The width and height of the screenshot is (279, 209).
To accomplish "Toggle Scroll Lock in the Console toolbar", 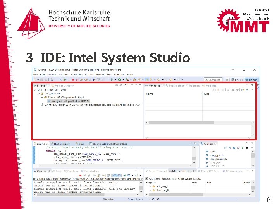I will (99, 175).
